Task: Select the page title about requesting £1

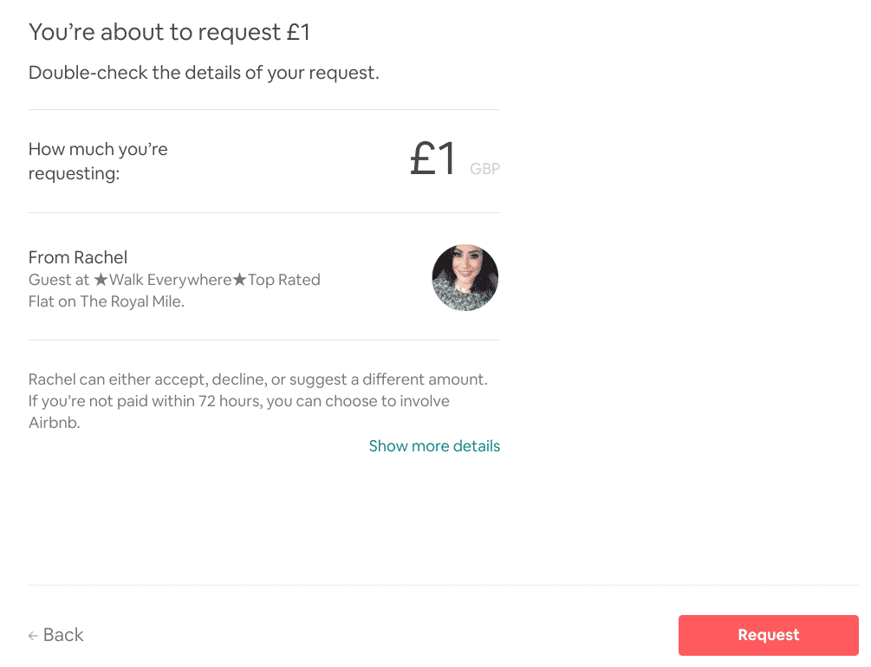Action: (166, 32)
